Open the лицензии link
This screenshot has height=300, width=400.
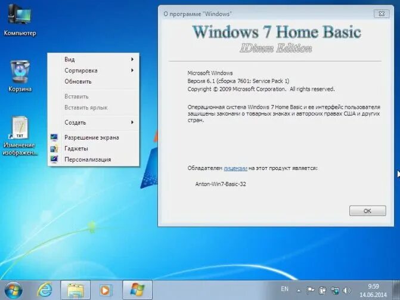pos(235,168)
